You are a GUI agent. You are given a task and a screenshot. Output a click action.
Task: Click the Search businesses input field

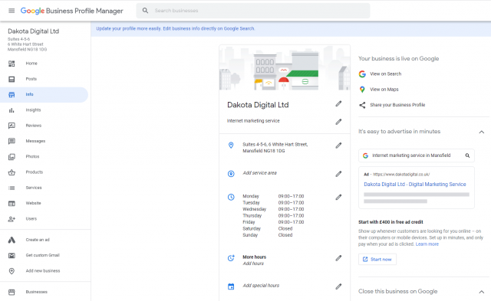(253, 11)
